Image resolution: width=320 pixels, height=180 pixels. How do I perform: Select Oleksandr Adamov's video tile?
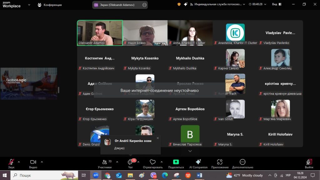[x=100, y=33]
